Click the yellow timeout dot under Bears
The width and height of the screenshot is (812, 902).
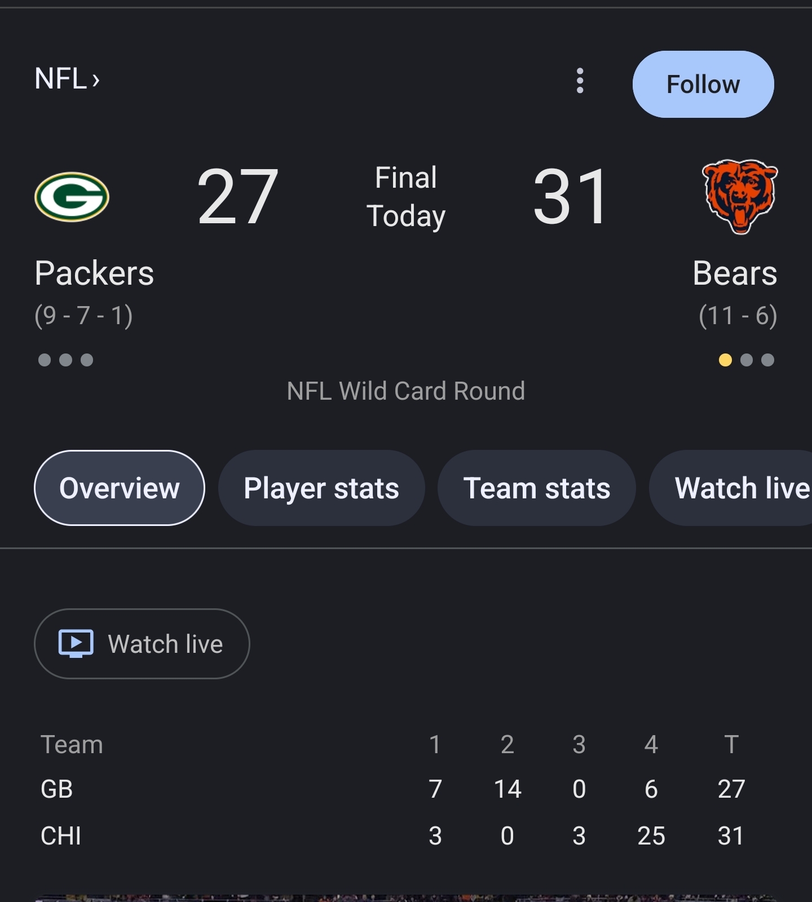click(725, 360)
